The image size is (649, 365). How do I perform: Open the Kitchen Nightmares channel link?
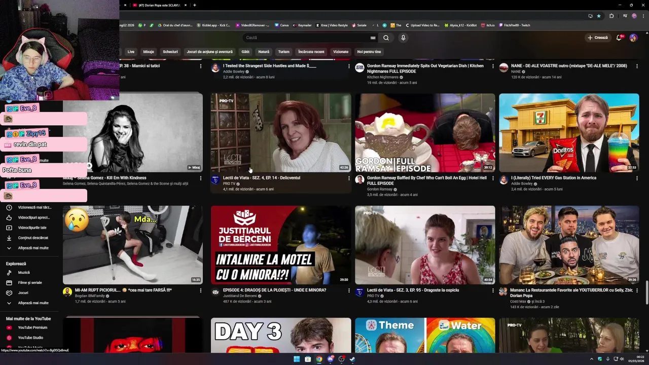(x=383, y=77)
